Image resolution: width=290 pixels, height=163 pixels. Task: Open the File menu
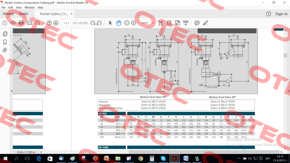[x=3, y=8]
